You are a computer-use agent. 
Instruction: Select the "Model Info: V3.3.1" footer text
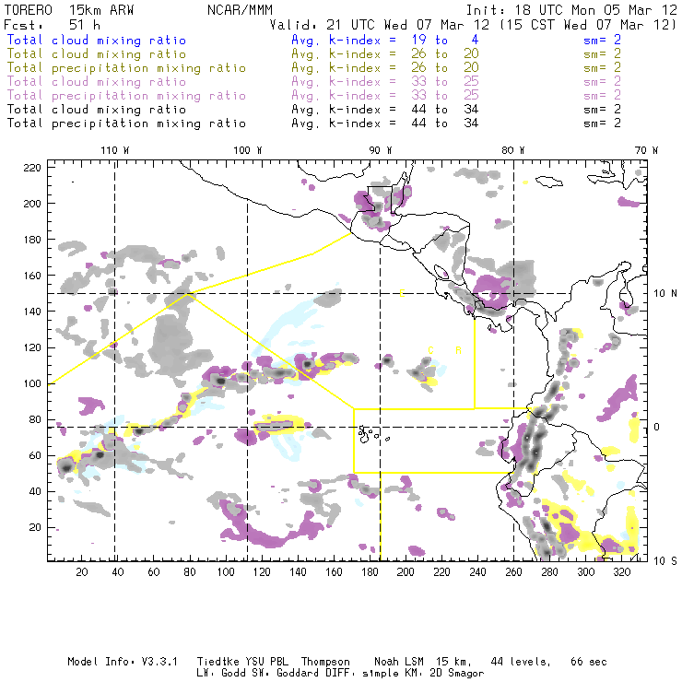(x=123, y=662)
